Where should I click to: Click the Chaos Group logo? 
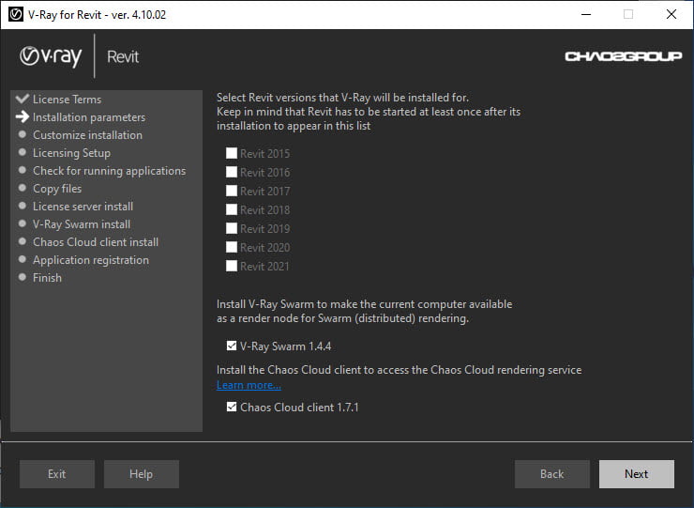point(623,56)
